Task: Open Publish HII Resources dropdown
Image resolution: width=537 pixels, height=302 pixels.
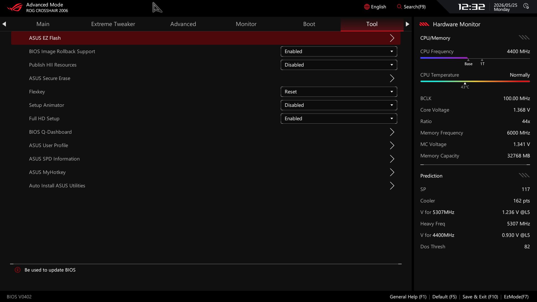Action: tap(339, 65)
